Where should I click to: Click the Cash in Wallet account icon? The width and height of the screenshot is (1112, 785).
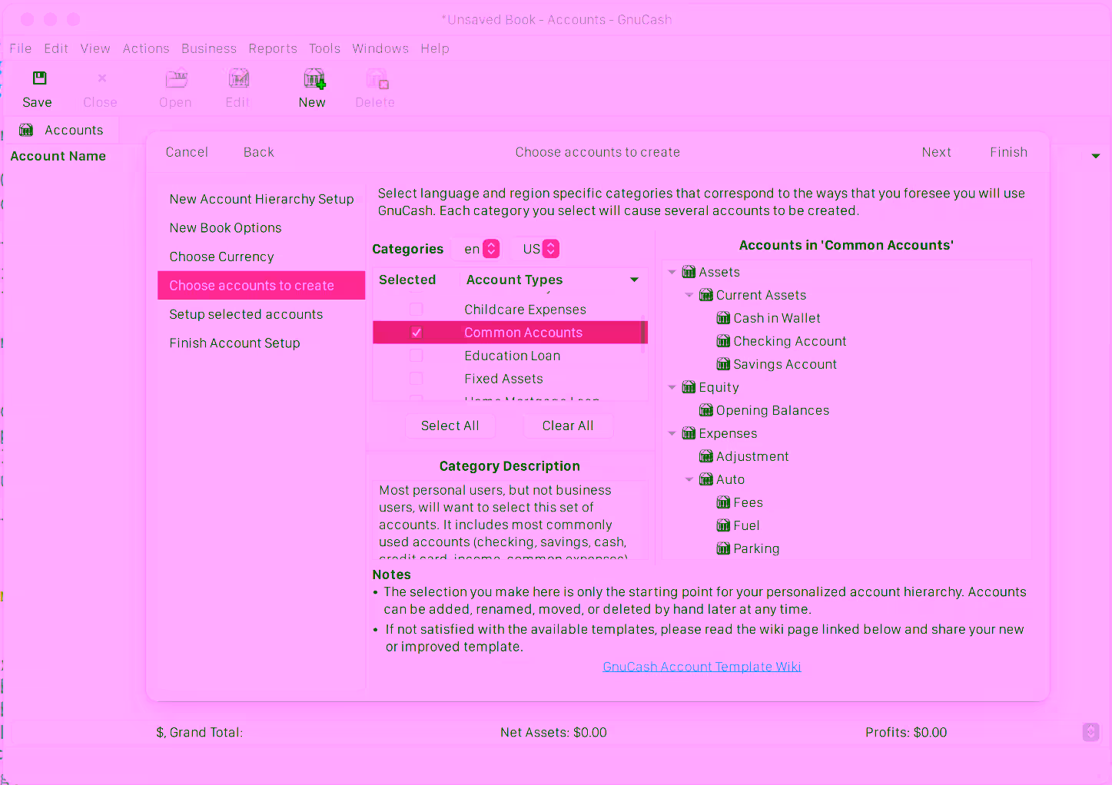pos(723,318)
